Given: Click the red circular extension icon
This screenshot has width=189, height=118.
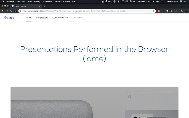Looking at the screenshot, I should point(159,11).
